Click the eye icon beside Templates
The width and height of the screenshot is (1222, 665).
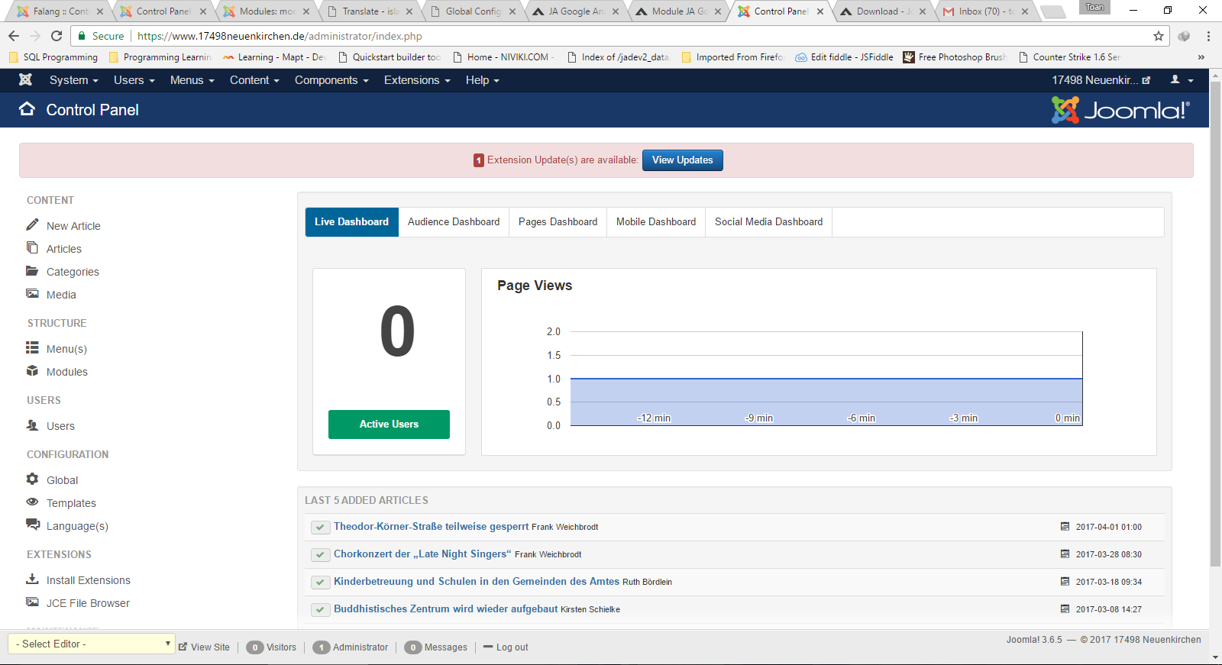pyautogui.click(x=32, y=502)
